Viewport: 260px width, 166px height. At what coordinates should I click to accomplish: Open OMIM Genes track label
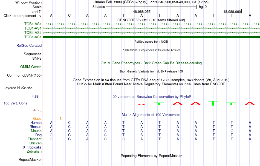[x=31, y=67]
